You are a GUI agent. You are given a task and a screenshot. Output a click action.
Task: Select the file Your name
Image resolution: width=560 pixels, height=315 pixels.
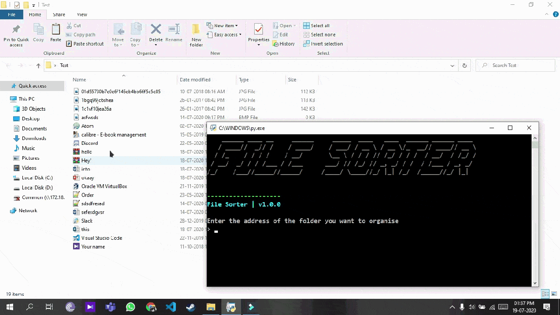click(93, 247)
